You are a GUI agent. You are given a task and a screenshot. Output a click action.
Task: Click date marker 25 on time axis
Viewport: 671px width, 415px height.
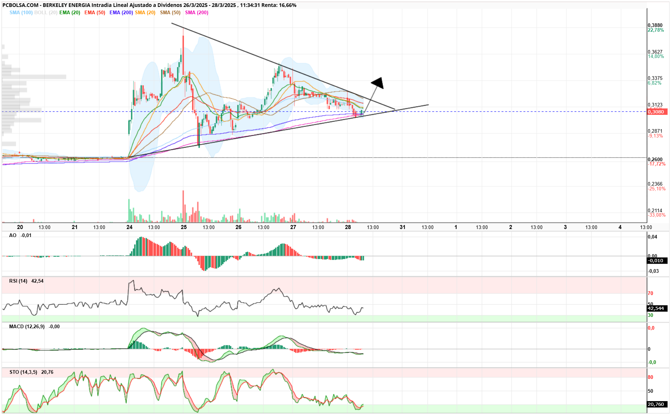(x=184, y=227)
